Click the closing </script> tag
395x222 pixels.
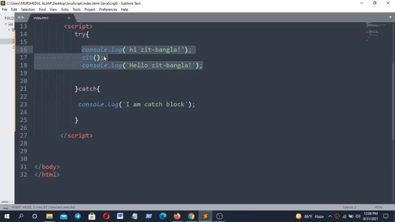pos(77,136)
